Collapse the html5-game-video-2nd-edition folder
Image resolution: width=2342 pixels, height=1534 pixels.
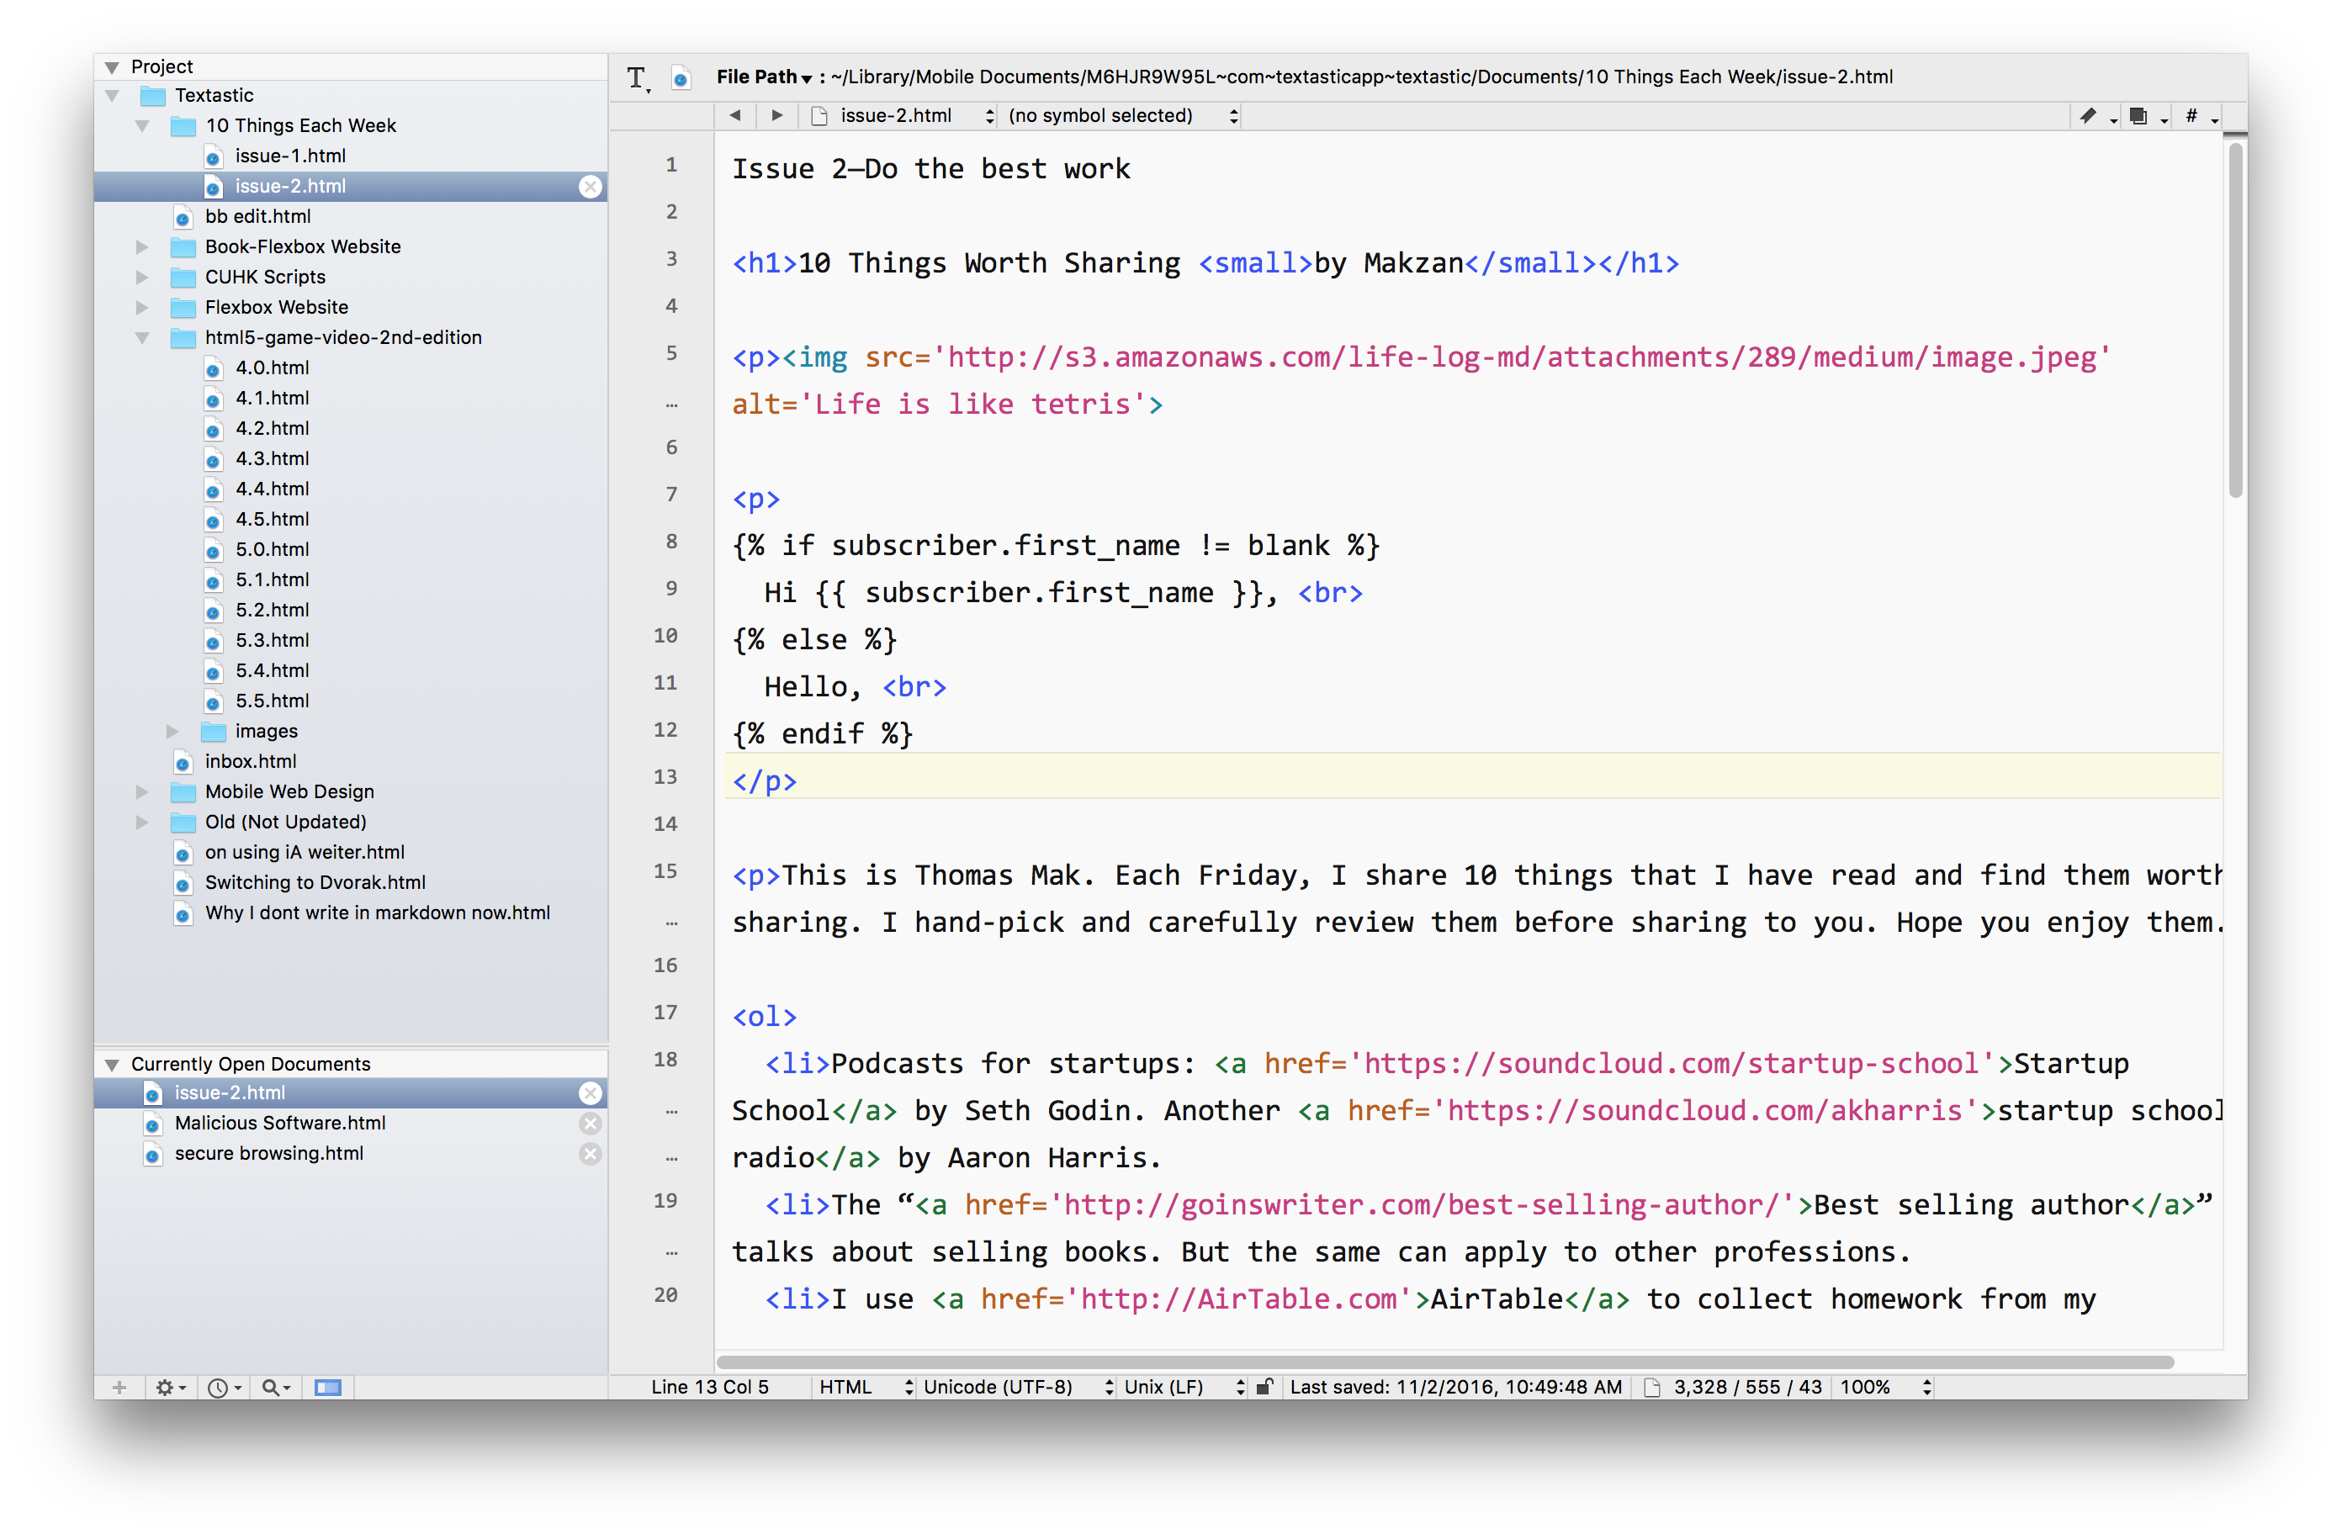[141, 337]
